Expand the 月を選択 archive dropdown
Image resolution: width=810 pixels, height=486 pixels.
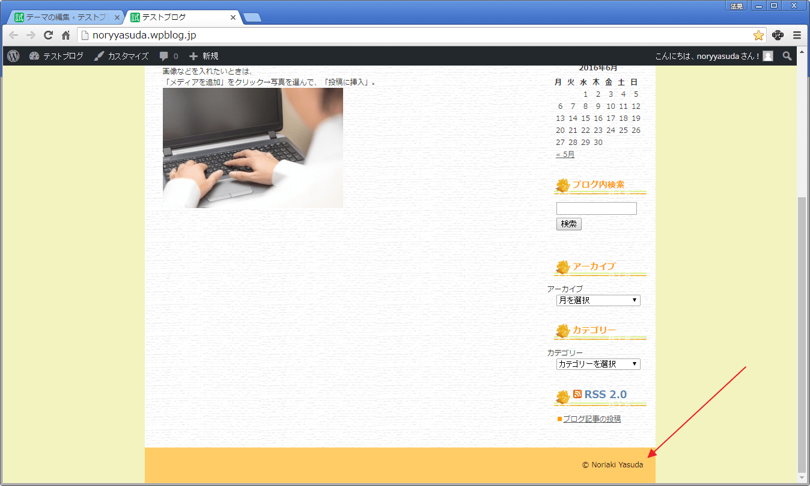598,300
